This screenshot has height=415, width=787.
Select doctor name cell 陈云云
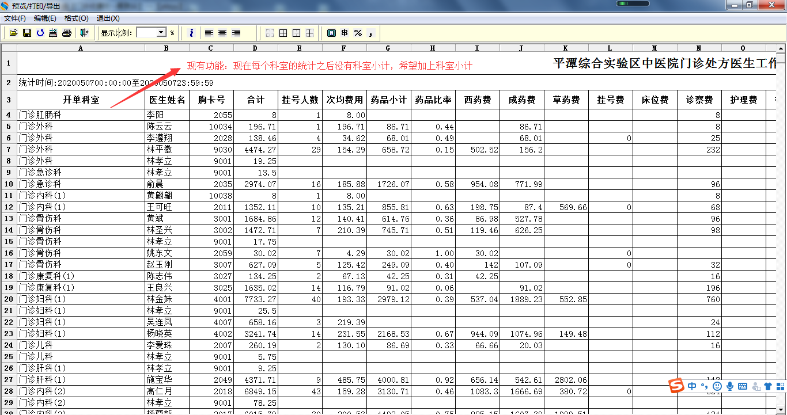tap(167, 127)
